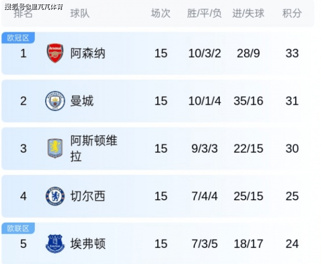Click the Manchester City club crest
The height and width of the screenshot is (264, 321).
click(x=55, y=101)
